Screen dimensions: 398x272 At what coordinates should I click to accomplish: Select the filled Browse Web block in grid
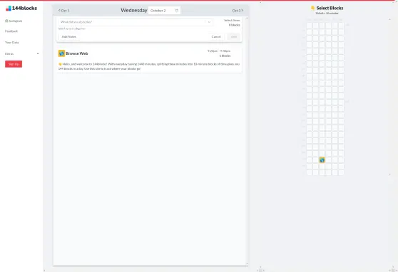pyautogui.click(x=322, y=160)
